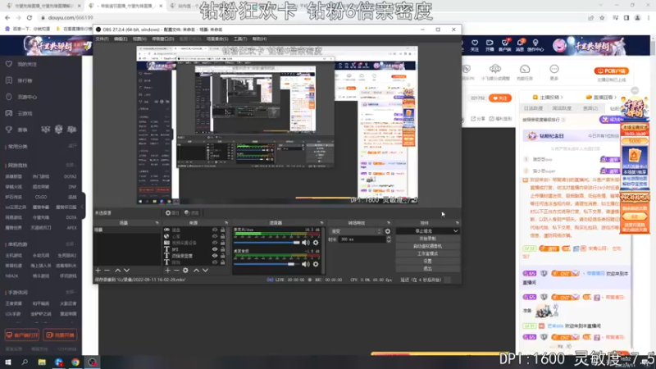Toggle visibility of 键盘 source
Screen dimensions: 656x369
(215, 230)
